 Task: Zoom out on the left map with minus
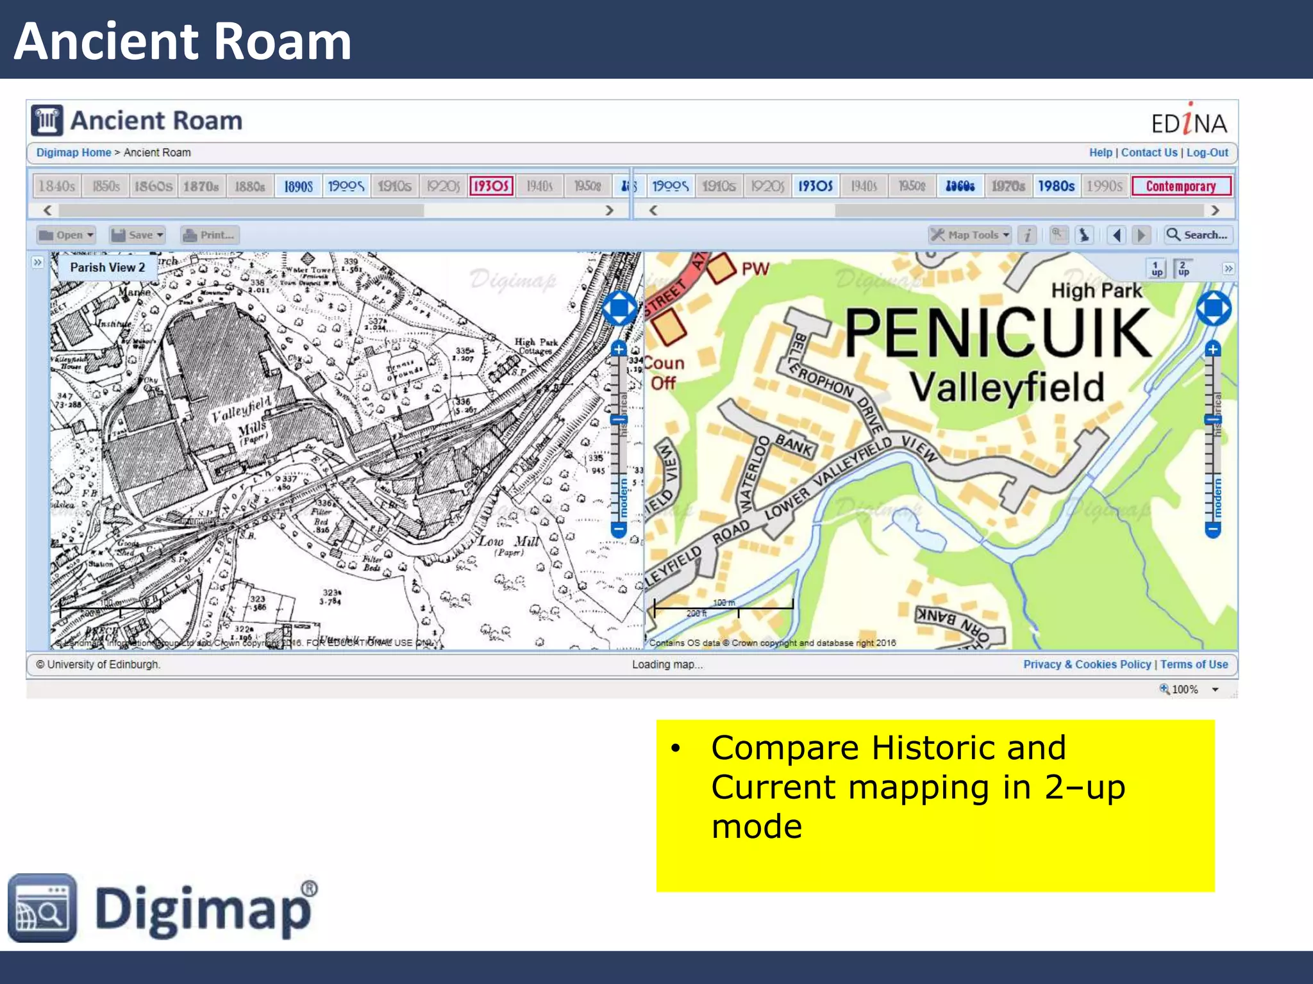tap(619, 530)
